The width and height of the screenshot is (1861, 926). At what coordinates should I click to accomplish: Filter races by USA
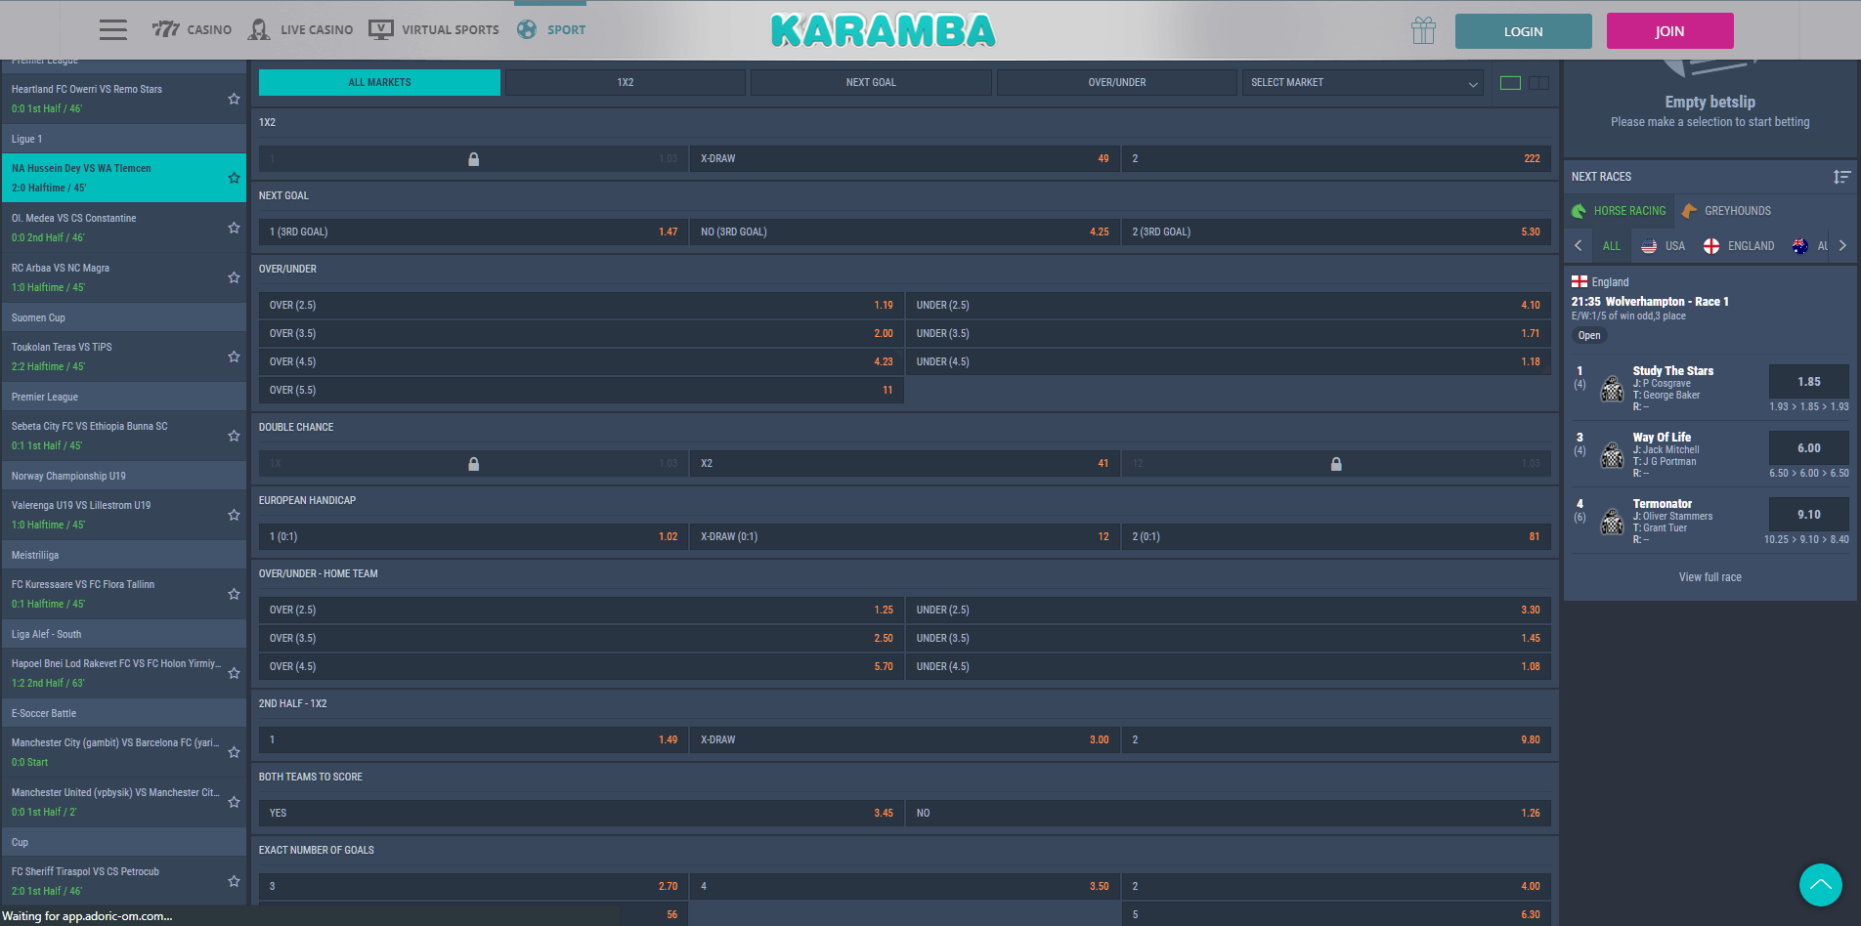1663,246
